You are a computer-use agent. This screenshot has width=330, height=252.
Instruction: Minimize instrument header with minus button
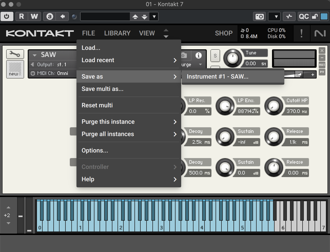[x=322, y=58]
